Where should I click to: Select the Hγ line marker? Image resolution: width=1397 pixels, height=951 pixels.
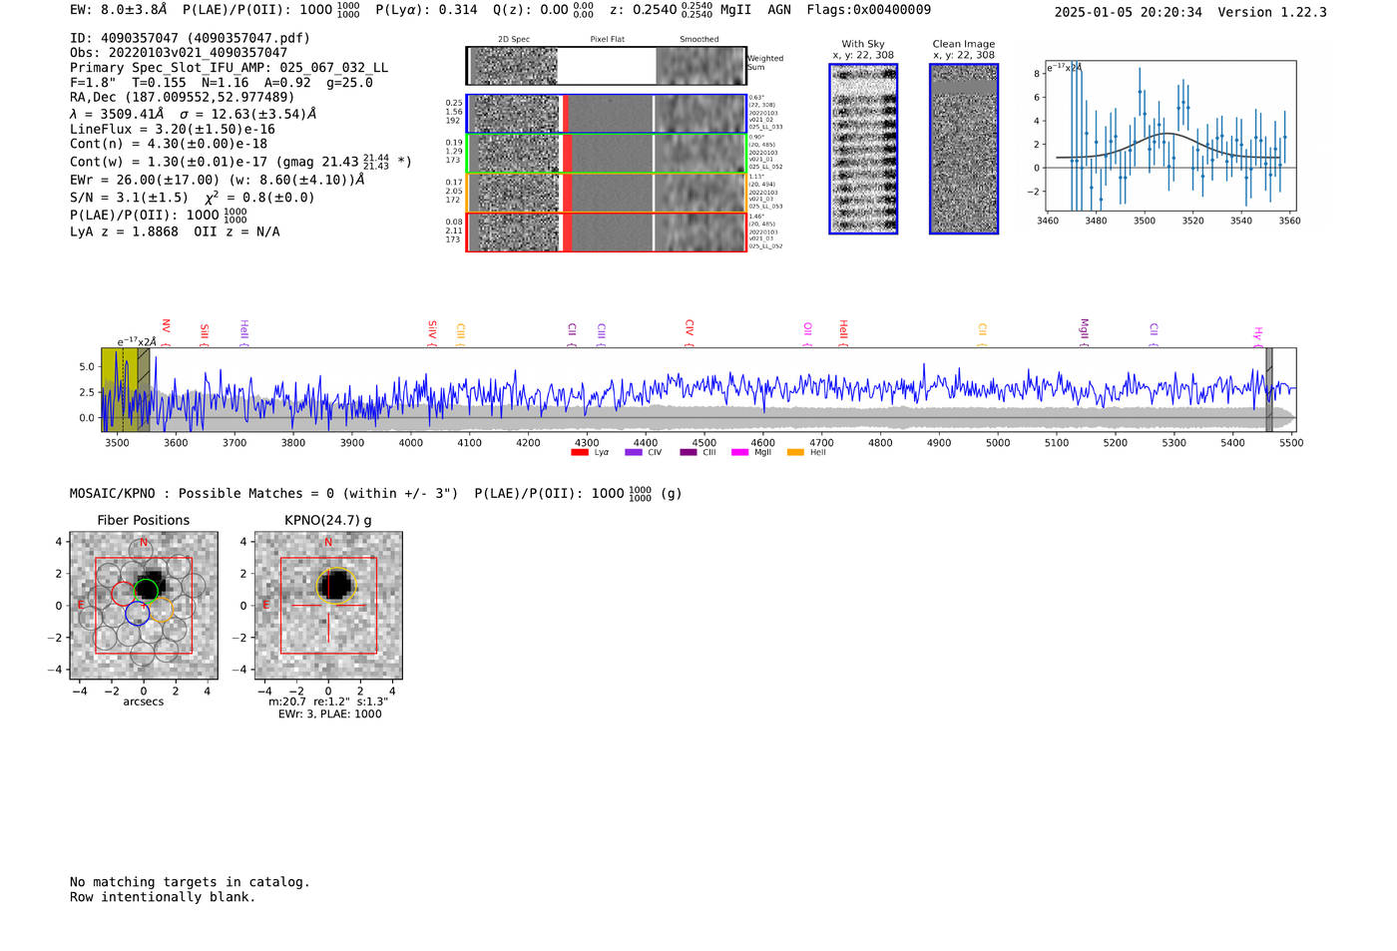pyautogui.click(x=1257, y=336)
